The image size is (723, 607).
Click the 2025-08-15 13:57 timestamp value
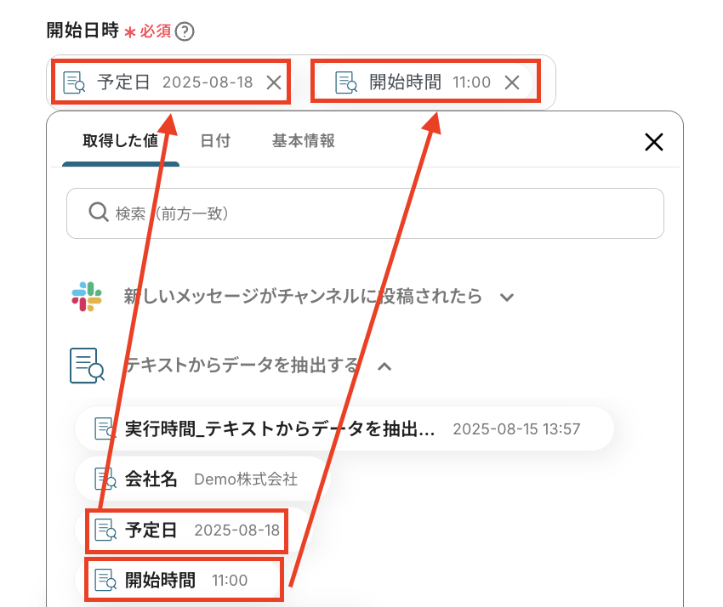coord(516,429)
